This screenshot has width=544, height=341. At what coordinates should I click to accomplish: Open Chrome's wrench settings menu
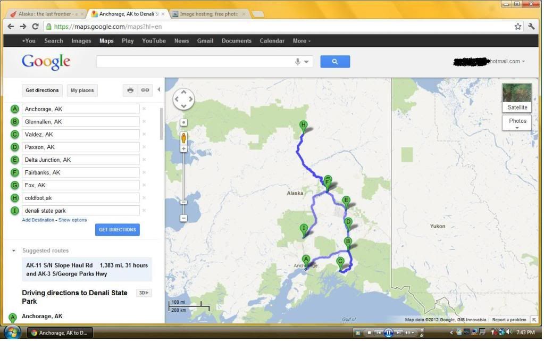[531, 27]
